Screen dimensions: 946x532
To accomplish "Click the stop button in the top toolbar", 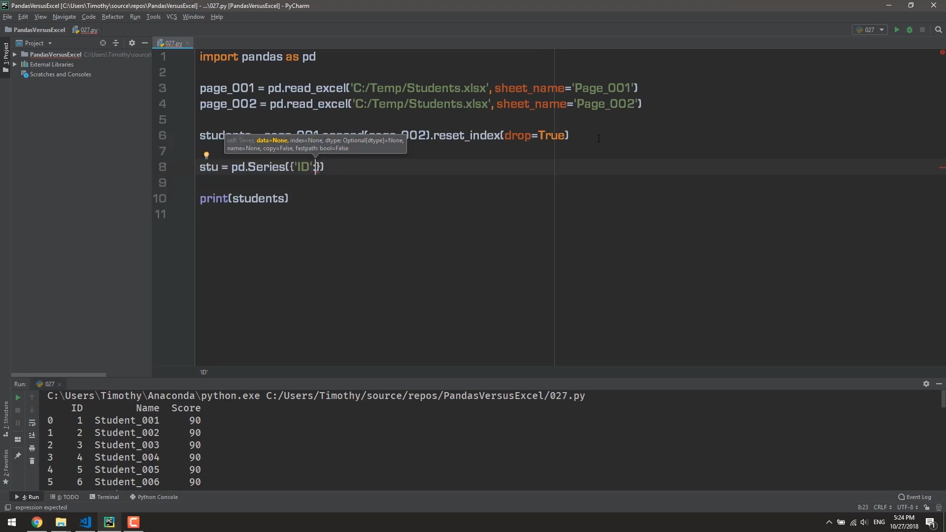I will (922, 30).
